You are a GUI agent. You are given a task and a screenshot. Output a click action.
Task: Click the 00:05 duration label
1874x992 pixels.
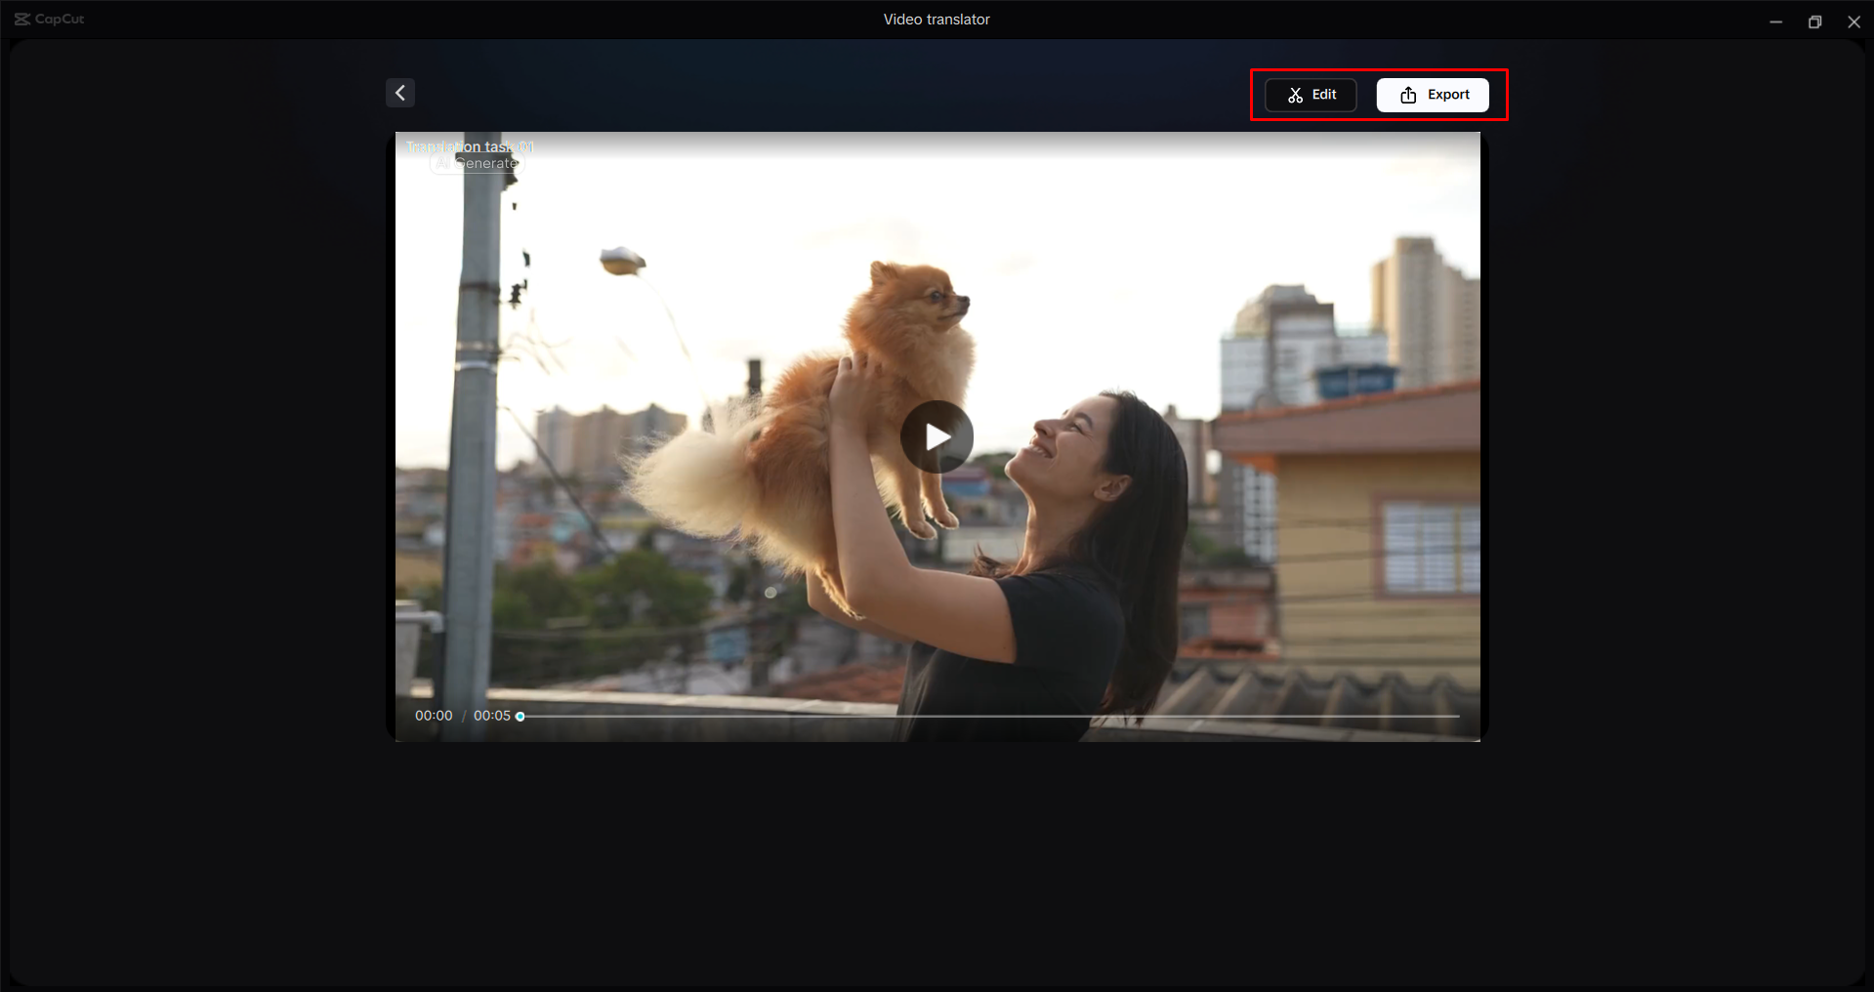pyautogui.click(x=493, y=715)
